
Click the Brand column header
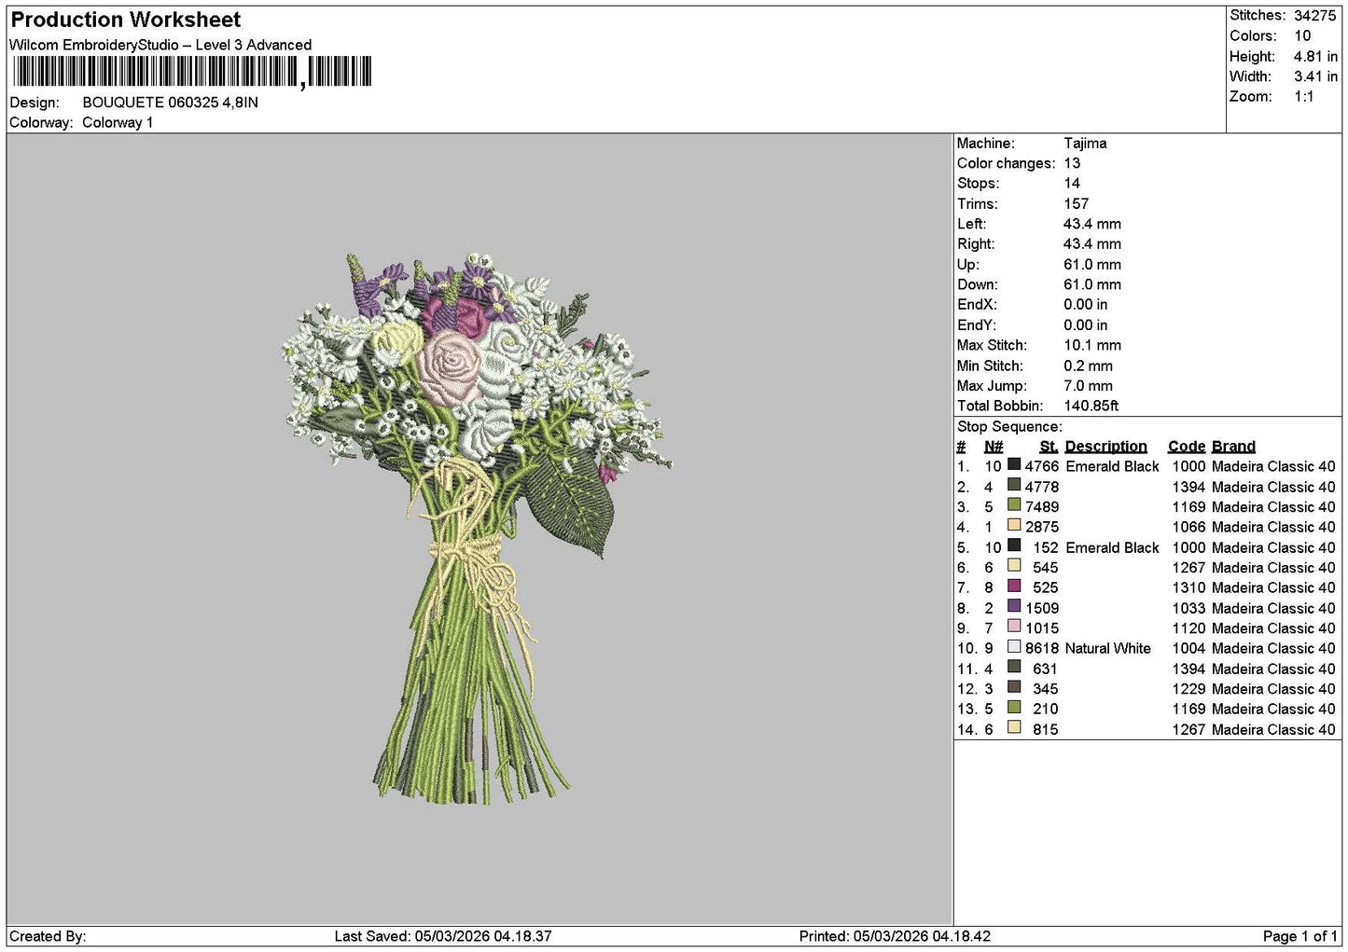pyautogui.click(x=1233, y=447)
